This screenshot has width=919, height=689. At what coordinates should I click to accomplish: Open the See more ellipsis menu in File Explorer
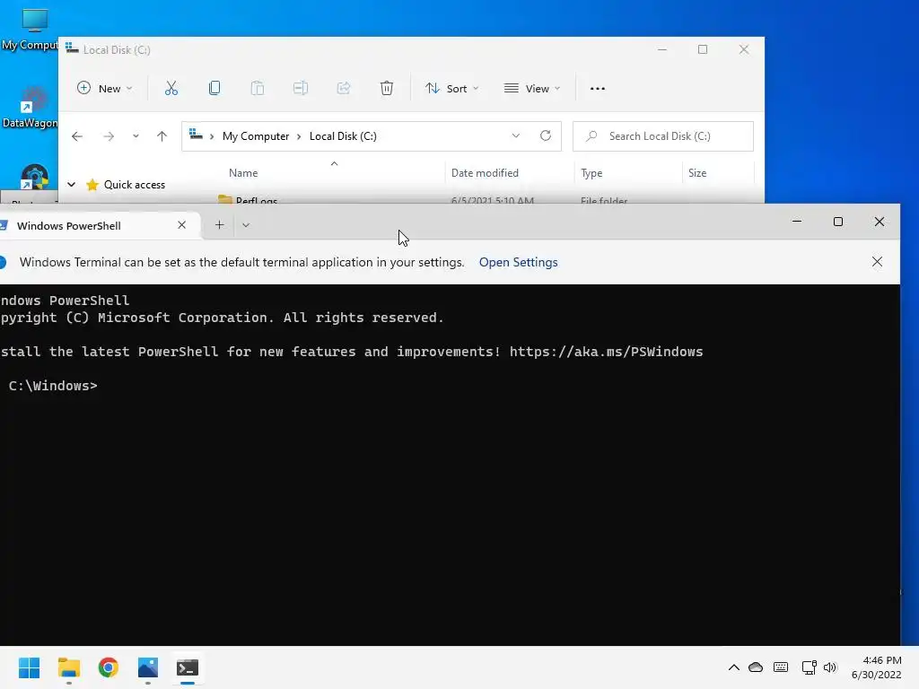(597, 89)
